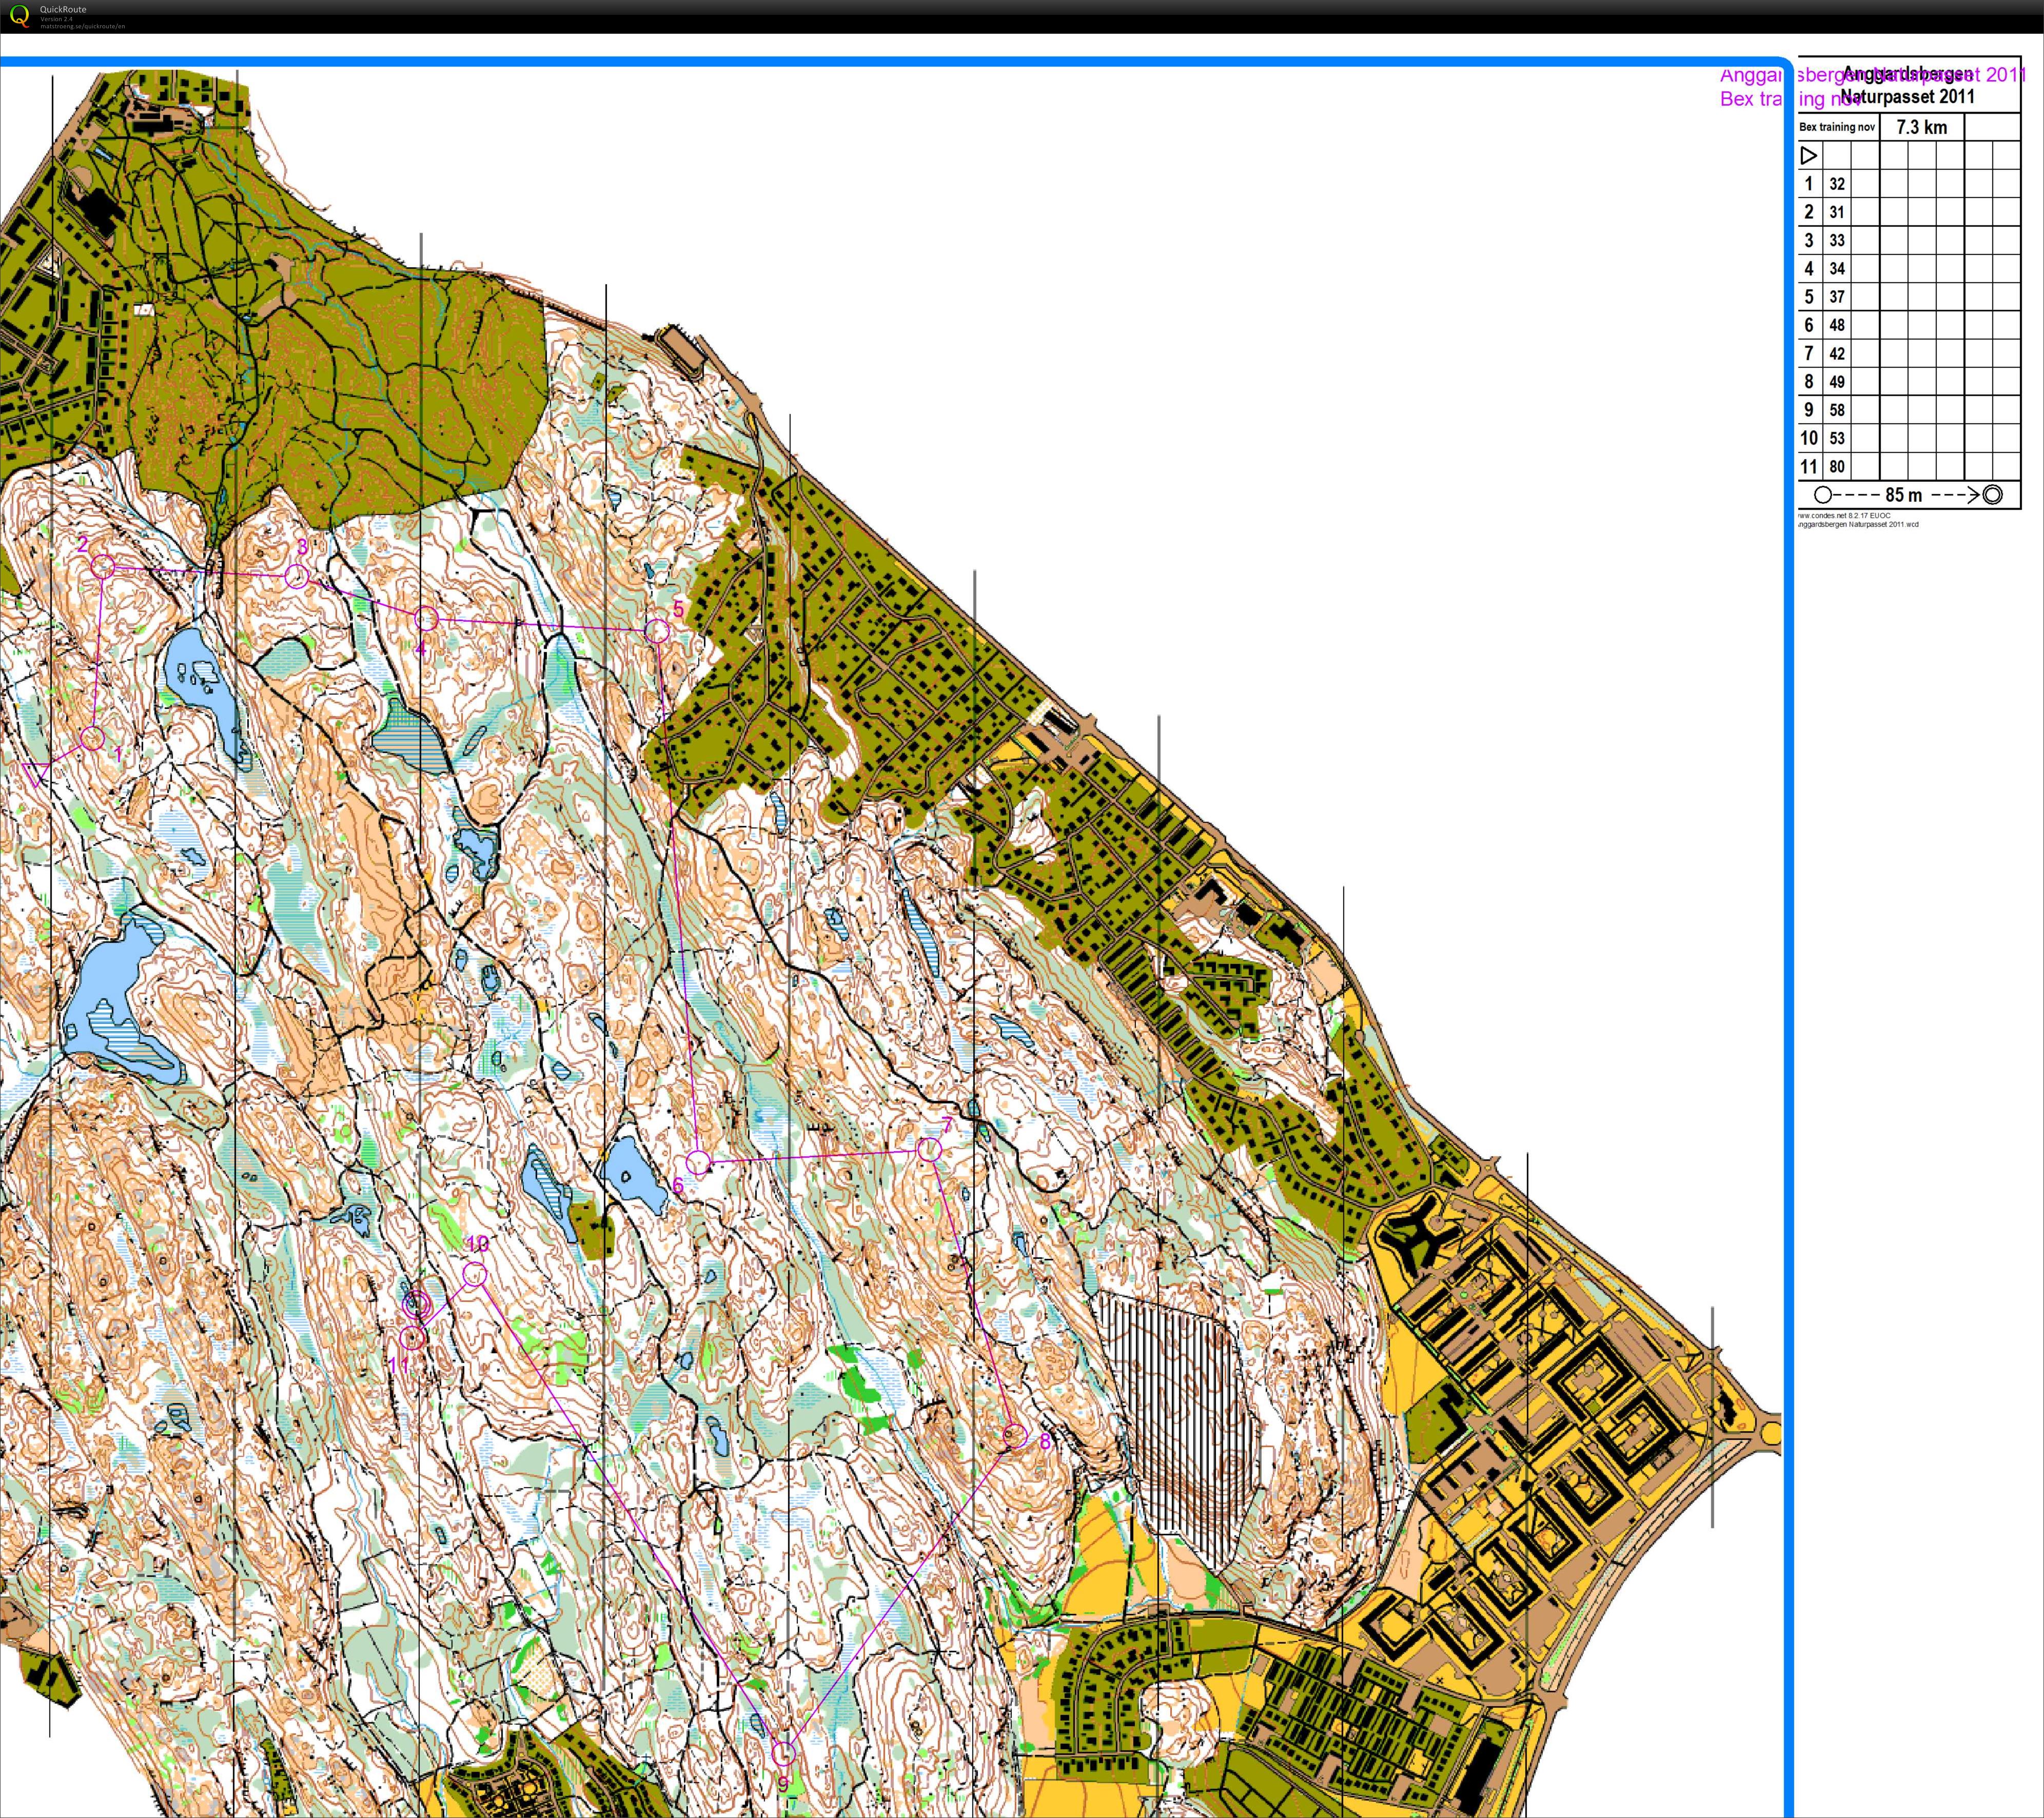This screenshot has height=1818, width=2044.
Task: Select control circle 7 on the map
Action: coord(929,1149)
